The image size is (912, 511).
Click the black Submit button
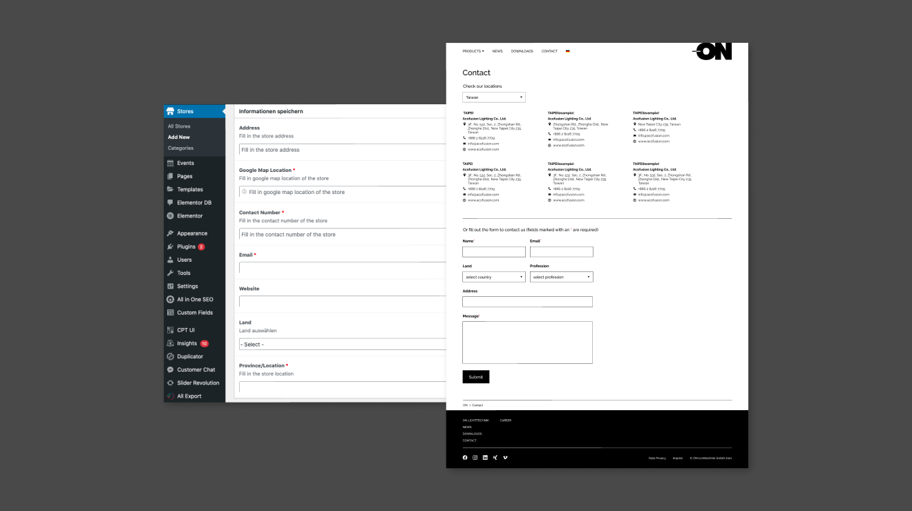476,376
